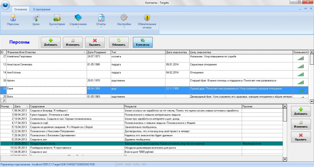Click the round application orb button
Image resolution: width=314 pixels, height=167 pixels.
click(x=5, y=5)
